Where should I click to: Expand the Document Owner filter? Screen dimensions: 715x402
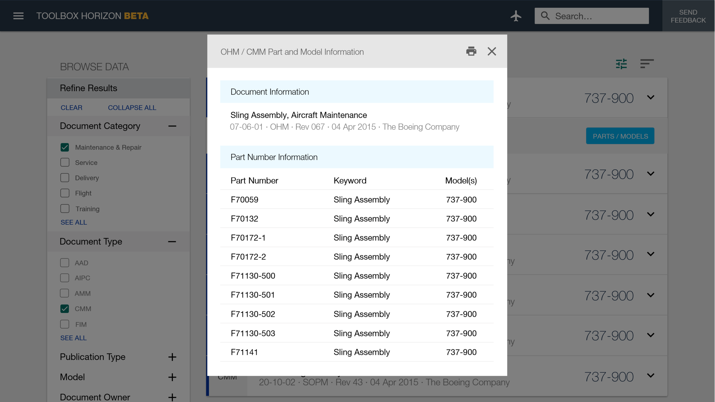tap(172, 397)
